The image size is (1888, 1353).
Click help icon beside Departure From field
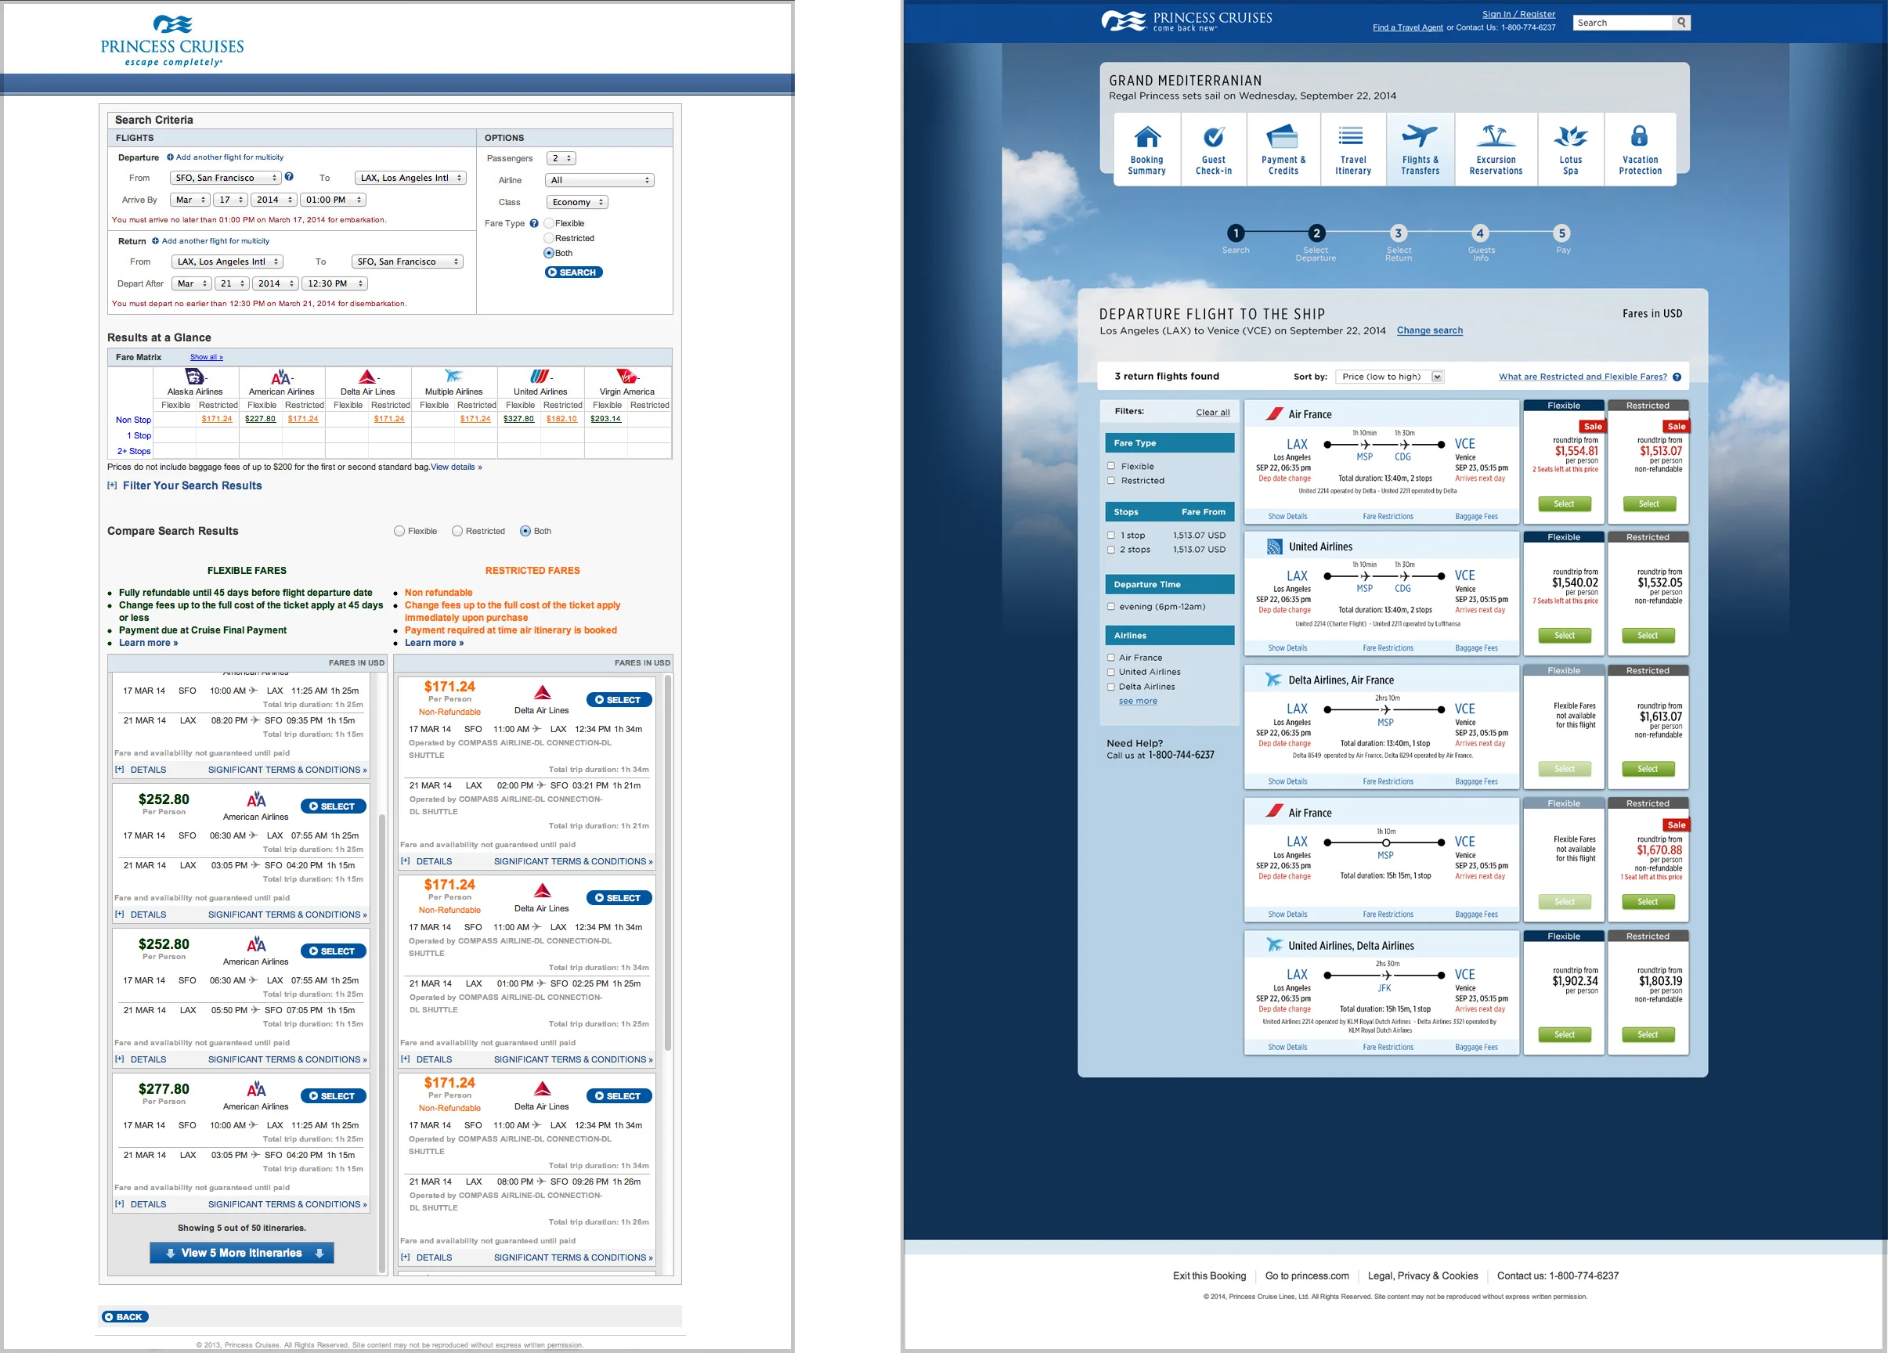pyautogui.click(x=289, y=176)
